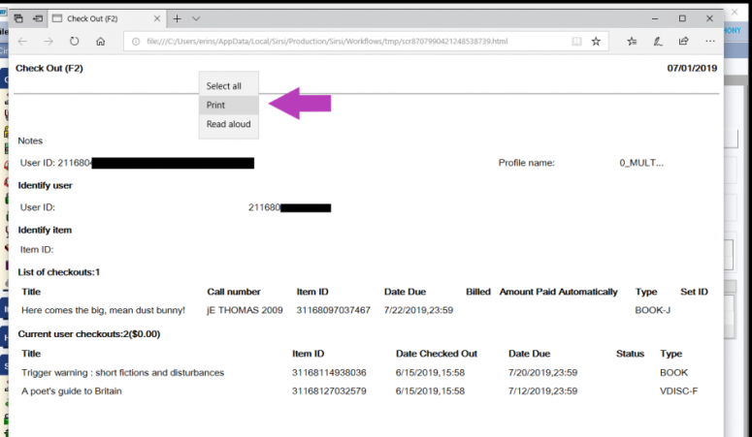The image size is (752, 437).
Task: Open a new tab with plus
Action: click(177, 18)
